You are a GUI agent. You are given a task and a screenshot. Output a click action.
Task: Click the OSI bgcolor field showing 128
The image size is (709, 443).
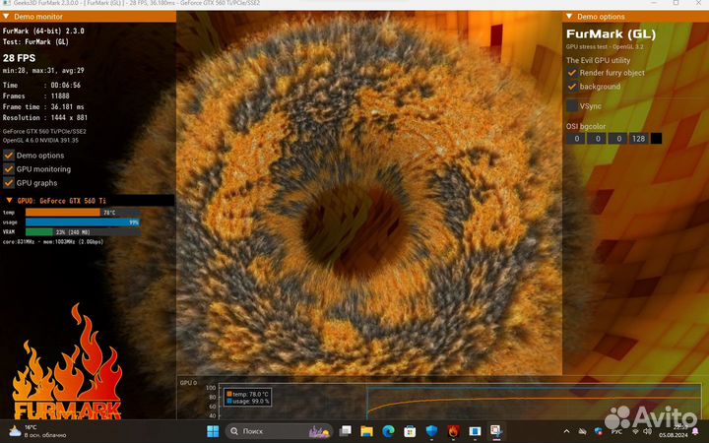click(x=638, y=139)
